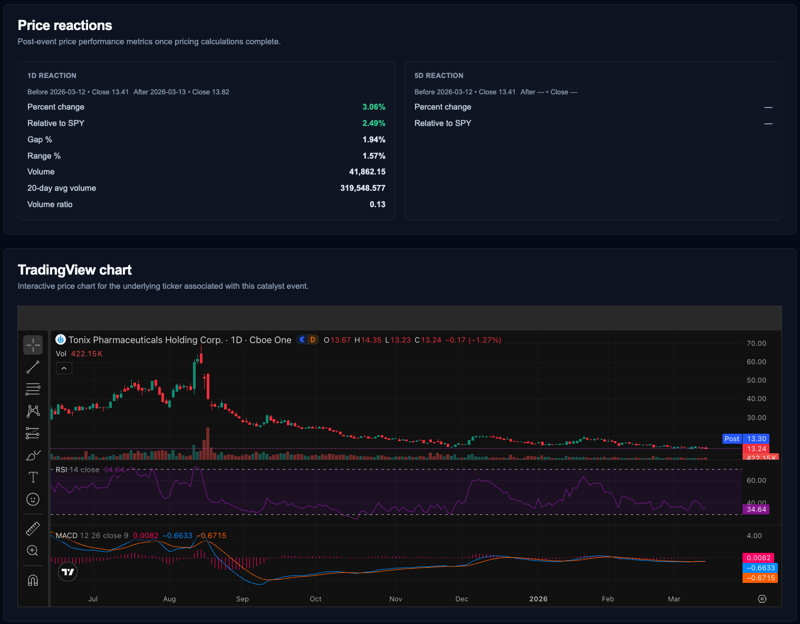Select the text annotation tool
The image size is (800, 624).
tap(33, 477)
